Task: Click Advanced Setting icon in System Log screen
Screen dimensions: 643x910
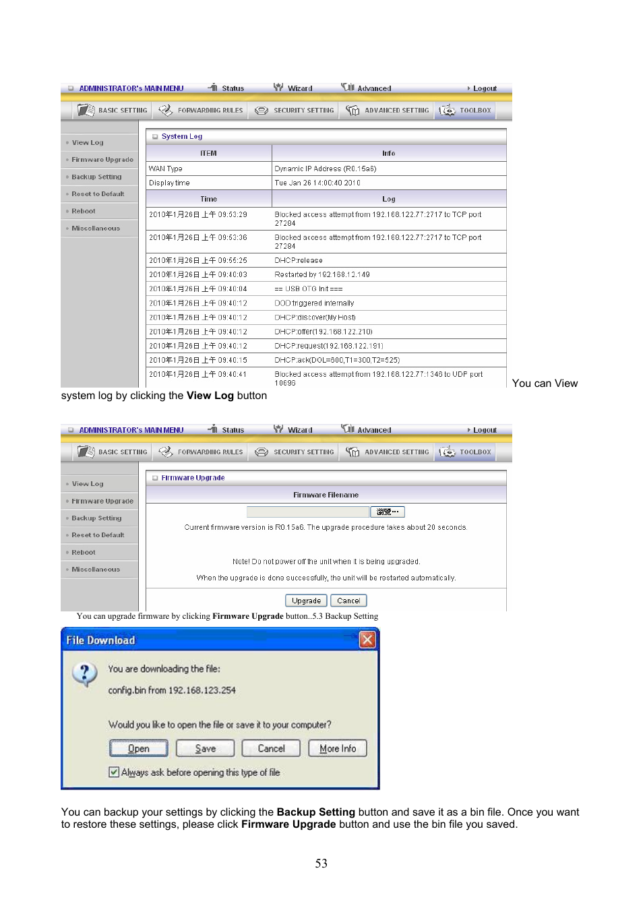Action: pyautogui.click(x=353, y=110)
